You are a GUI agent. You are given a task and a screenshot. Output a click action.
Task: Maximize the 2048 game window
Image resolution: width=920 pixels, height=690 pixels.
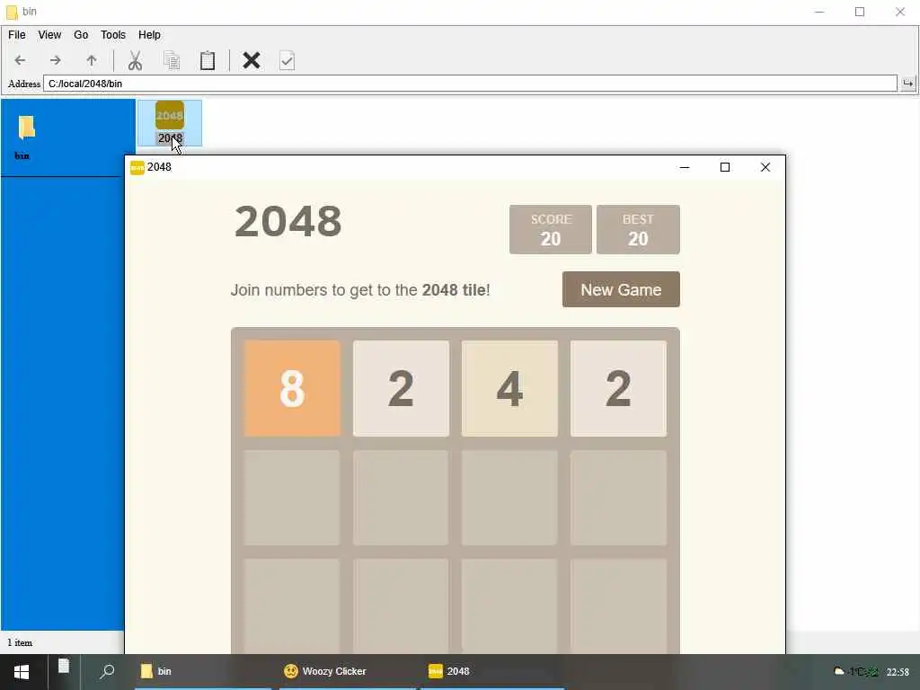coord(725,167)
